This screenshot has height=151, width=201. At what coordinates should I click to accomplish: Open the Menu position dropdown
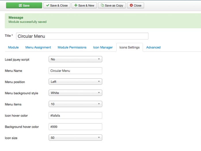pyautogui.click(x=76, y=82)
